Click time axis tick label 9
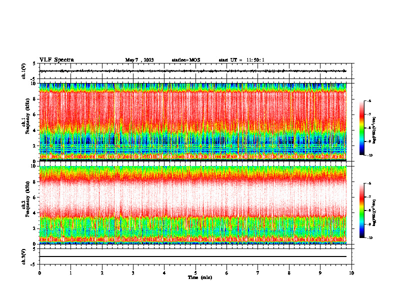Screen dimensions: 396x306 tap(320, 273)
